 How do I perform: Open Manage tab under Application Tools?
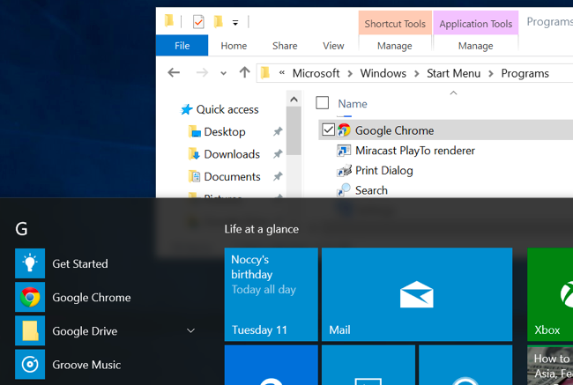click(x=475, y=46)
